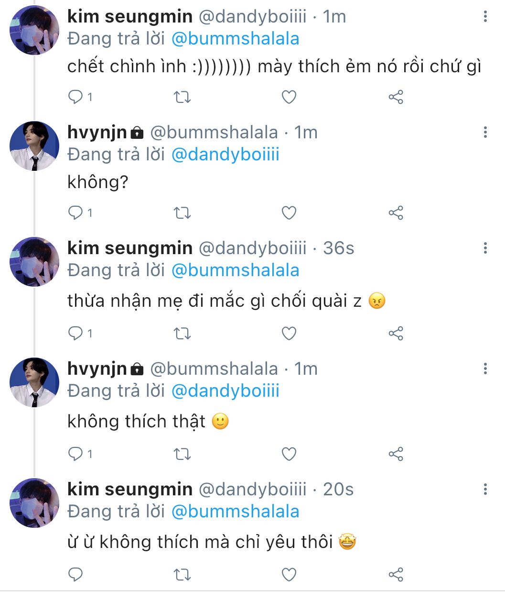505x592 pixels.
Task: Share the "không?" tweet
Action: click(x=396, y=213)
